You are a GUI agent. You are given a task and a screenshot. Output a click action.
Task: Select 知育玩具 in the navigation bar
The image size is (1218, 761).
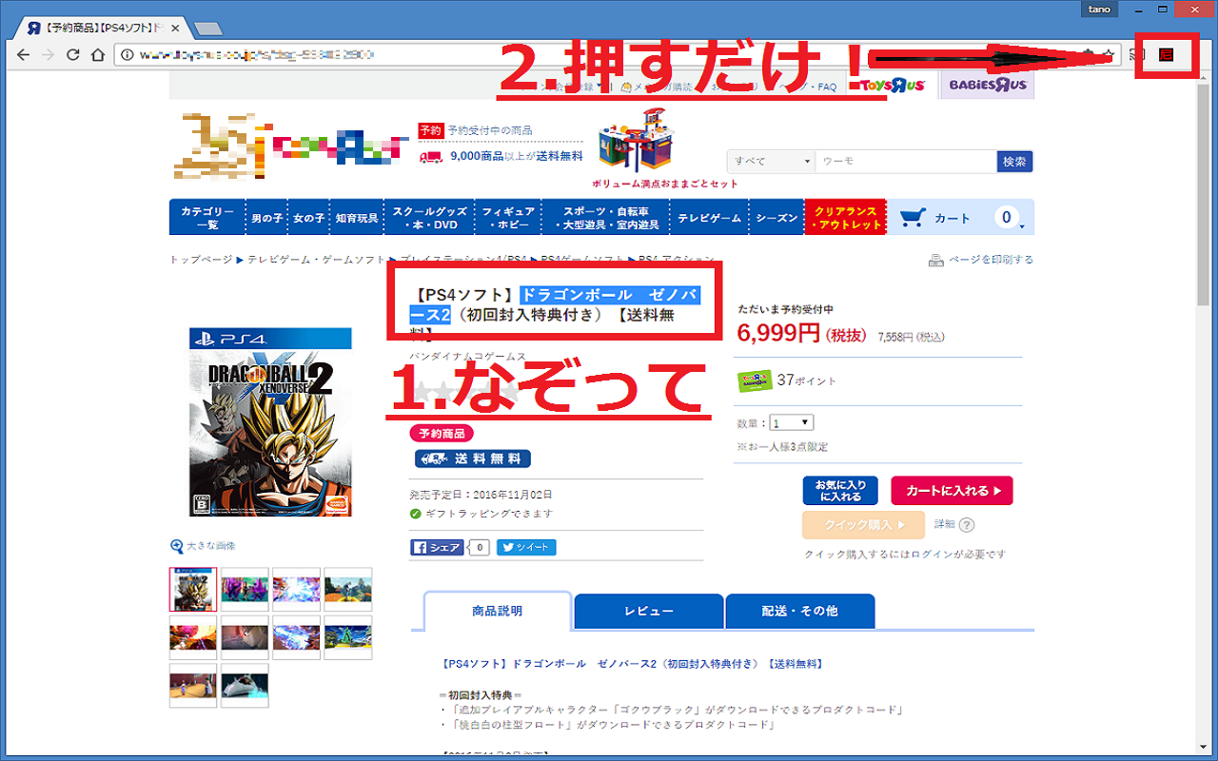(x=357, y=218)
